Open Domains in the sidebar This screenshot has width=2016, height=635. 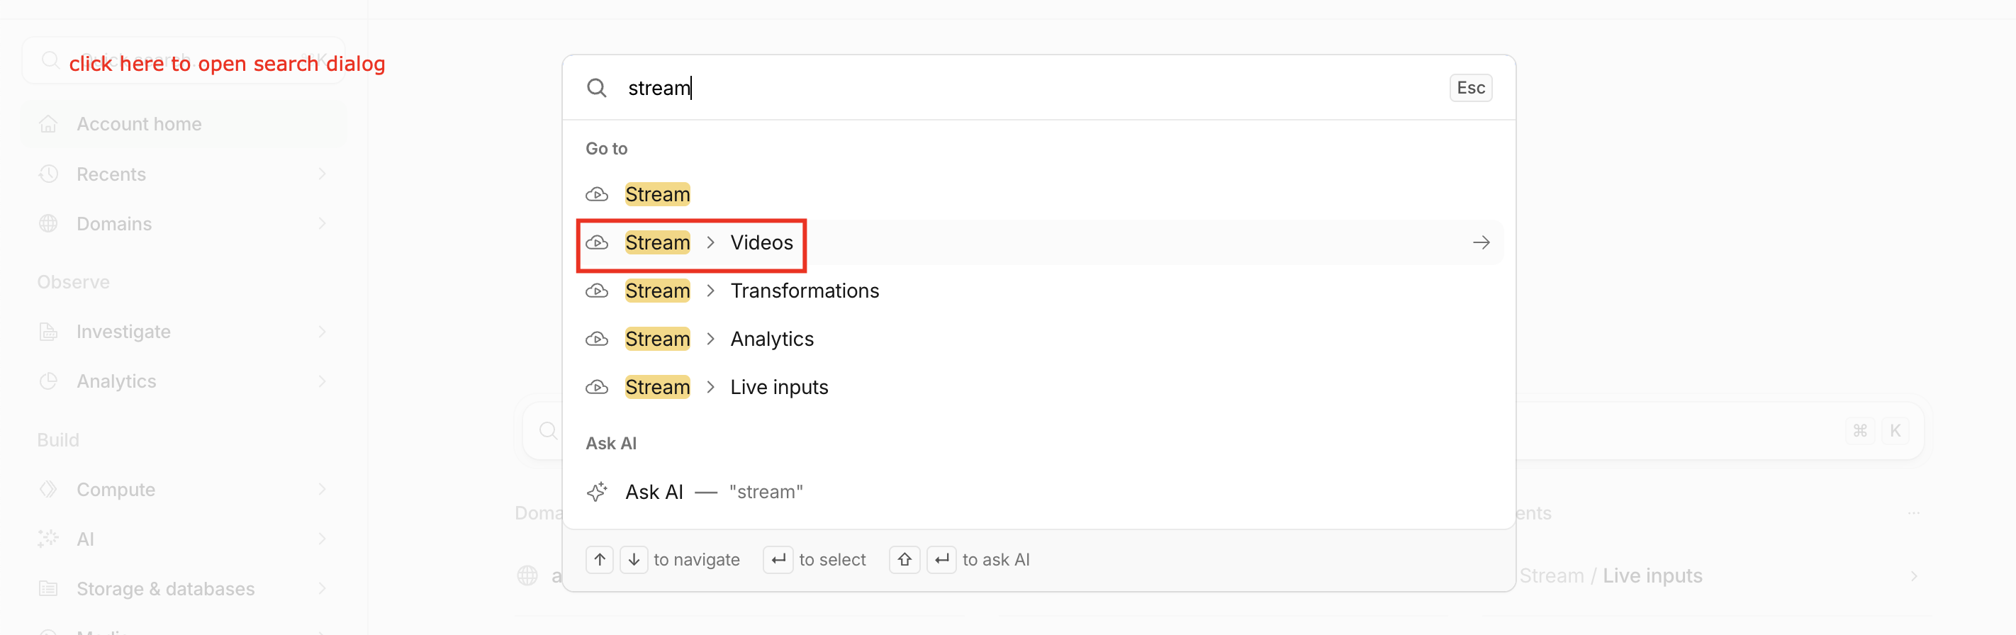click(184, 224)
